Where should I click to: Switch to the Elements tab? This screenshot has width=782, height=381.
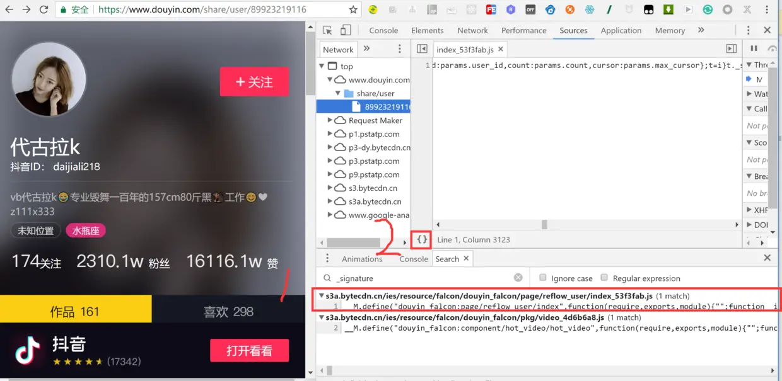pyautogui.click(x=428, y=30)
